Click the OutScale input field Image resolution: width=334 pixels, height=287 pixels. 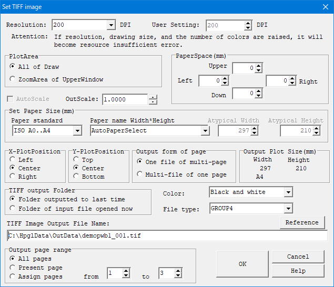tap(125, 99)
